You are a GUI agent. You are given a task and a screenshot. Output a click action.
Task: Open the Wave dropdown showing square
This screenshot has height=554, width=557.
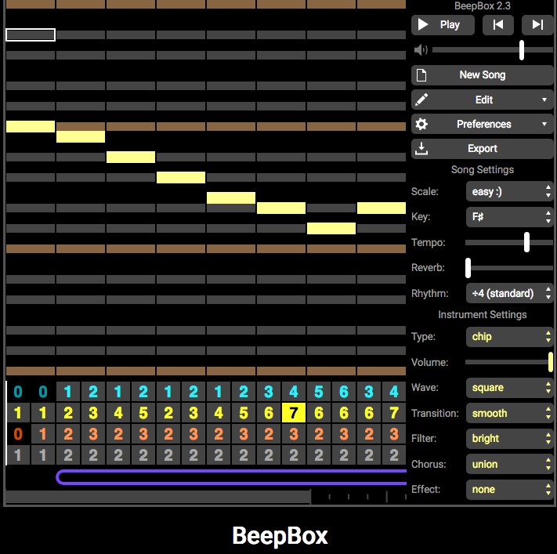(x=509, y=388)
